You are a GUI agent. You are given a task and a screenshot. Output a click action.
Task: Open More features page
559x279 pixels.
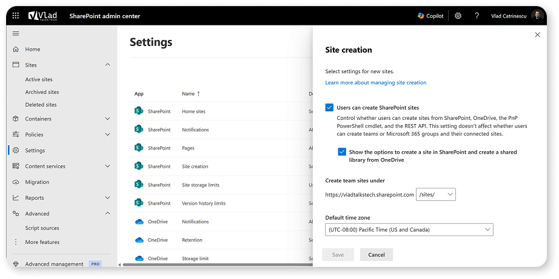click(x=42, y=242)
